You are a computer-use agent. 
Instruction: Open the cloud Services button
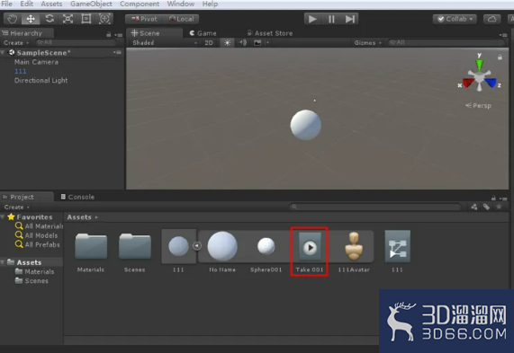pyautogui.click(x=491, y=19)
